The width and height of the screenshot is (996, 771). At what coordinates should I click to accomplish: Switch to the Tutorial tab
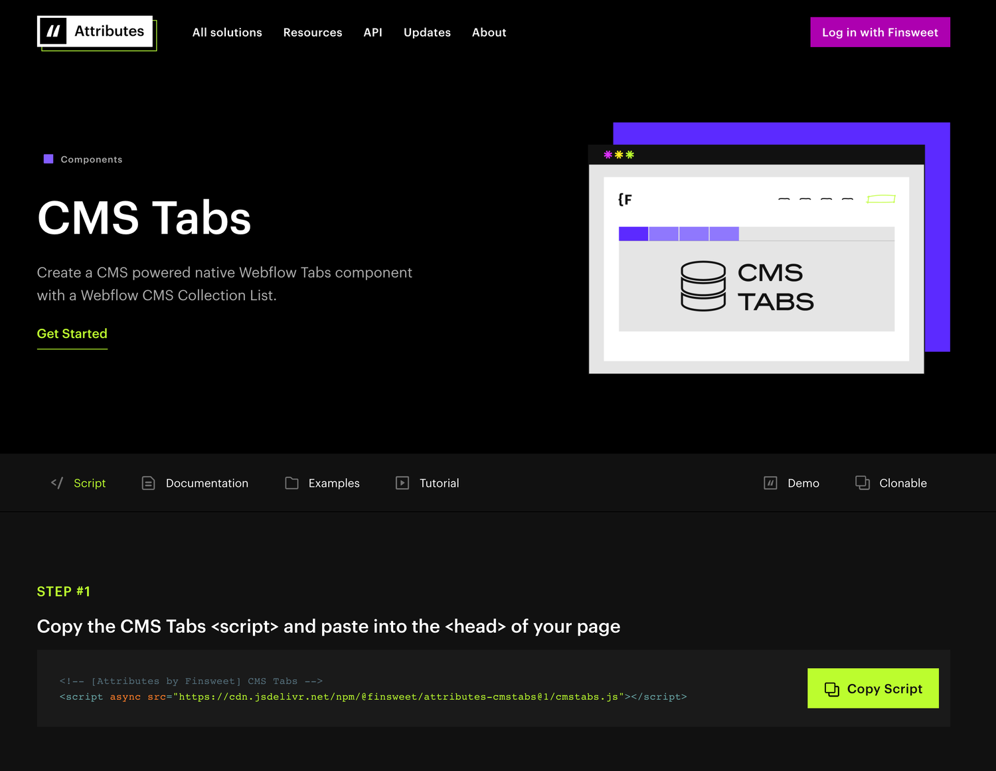click(428, 483)
